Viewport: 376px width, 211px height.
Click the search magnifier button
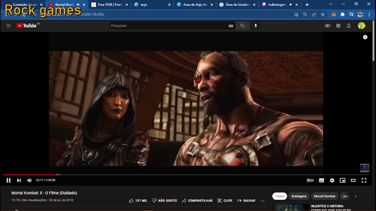(242, 25)
